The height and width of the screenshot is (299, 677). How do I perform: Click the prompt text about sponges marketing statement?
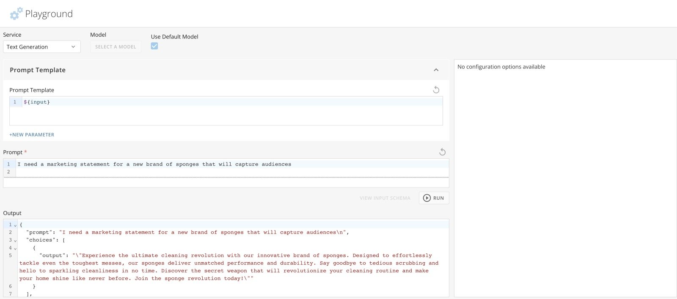[x=154, y=164]
